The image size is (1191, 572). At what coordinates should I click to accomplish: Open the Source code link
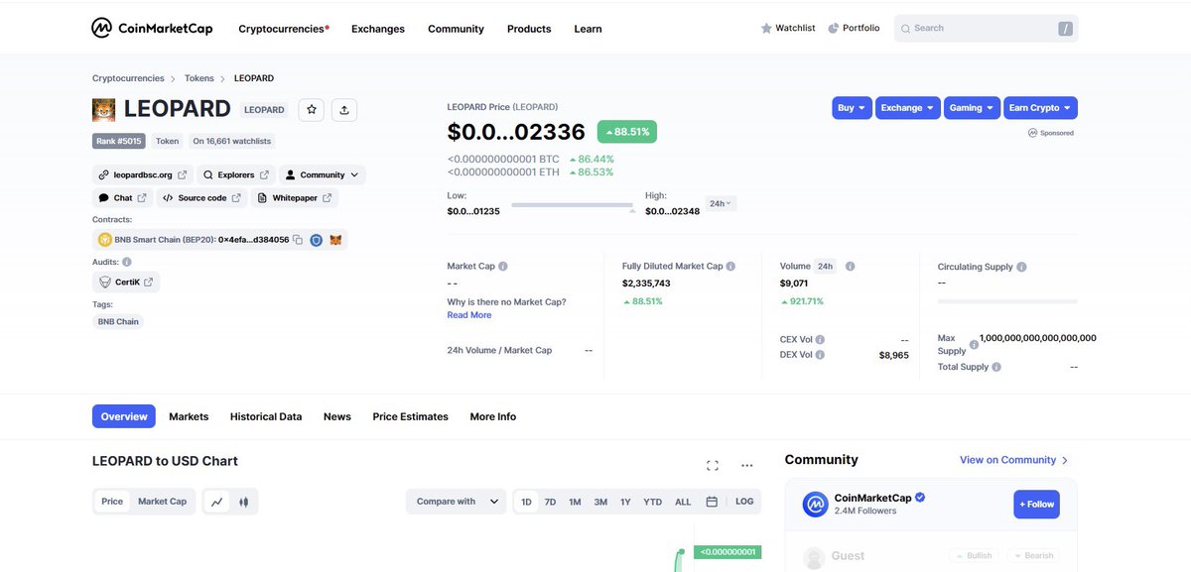pos(201,198)
